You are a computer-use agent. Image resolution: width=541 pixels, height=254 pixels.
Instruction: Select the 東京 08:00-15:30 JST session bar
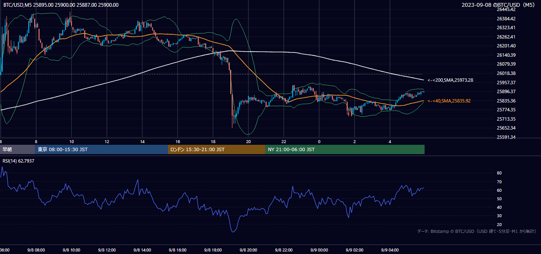coord(102,149)
